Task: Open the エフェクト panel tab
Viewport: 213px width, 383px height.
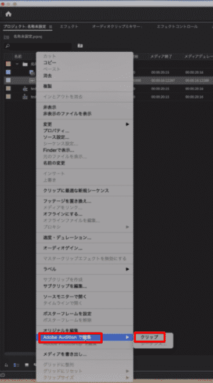Action: [x=69, y=27]
